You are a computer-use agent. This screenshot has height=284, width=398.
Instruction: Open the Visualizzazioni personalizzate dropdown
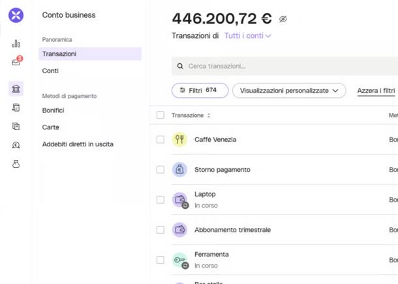click(289, 91)
